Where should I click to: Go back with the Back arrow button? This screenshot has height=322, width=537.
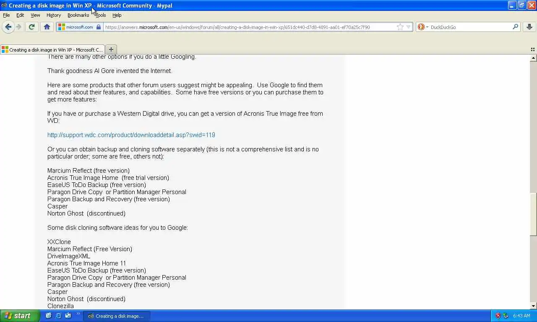coord(8,27)
